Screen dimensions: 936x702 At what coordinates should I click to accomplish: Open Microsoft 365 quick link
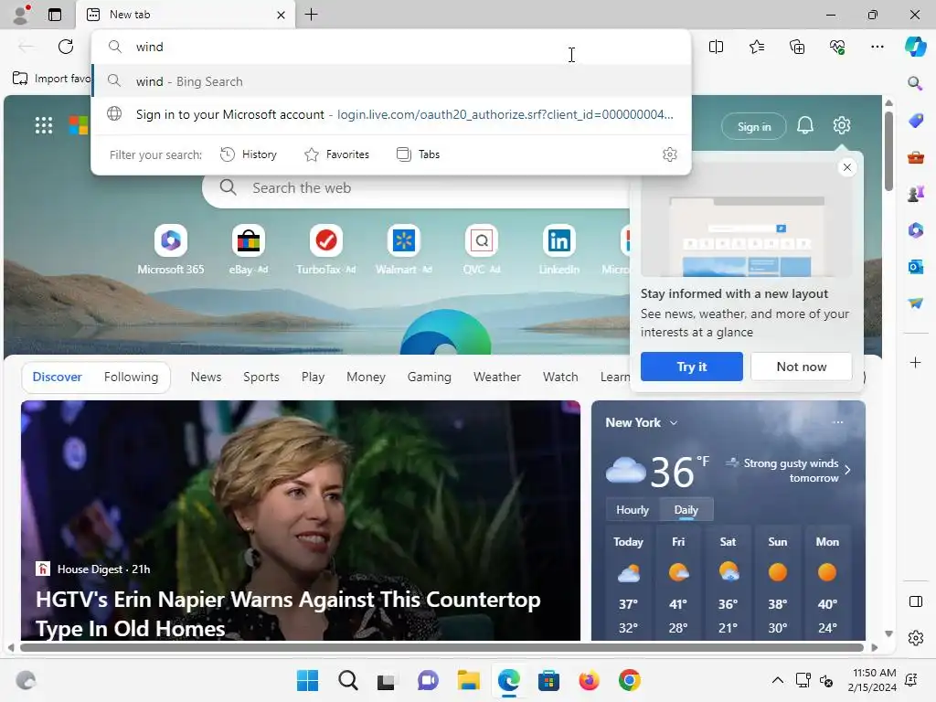171,250
